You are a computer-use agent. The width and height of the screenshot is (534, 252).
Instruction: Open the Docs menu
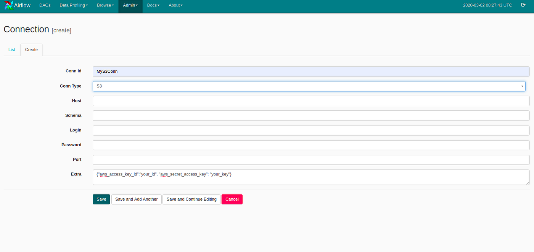coord(153,5)
